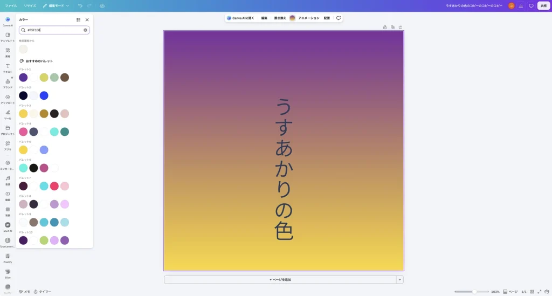Viewport: 552px width, 296px height.
Task: Pick the periwinkle swatch in パレット5
Action: click(44, 150)
